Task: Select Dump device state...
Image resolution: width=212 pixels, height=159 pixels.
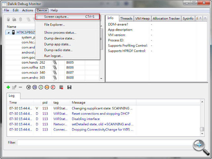Action: point(59,38)
